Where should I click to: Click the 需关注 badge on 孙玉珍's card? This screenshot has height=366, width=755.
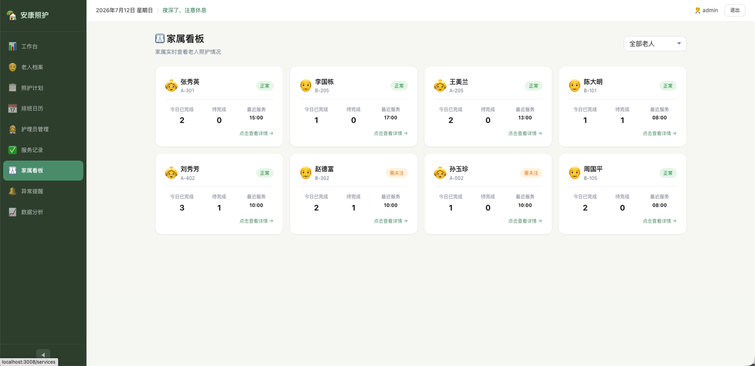[x=531, y=173]
